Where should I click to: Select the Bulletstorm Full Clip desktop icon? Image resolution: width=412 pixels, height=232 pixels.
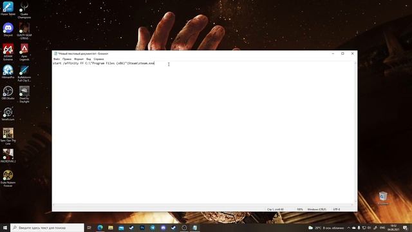pyautogui.click(x=24, y=73)
